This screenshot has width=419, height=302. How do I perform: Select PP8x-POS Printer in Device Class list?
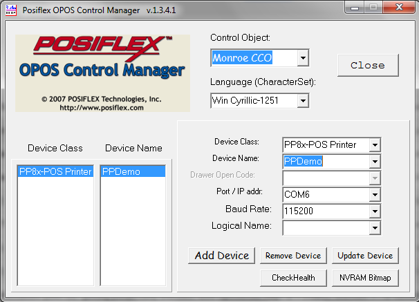click(55, 171)
